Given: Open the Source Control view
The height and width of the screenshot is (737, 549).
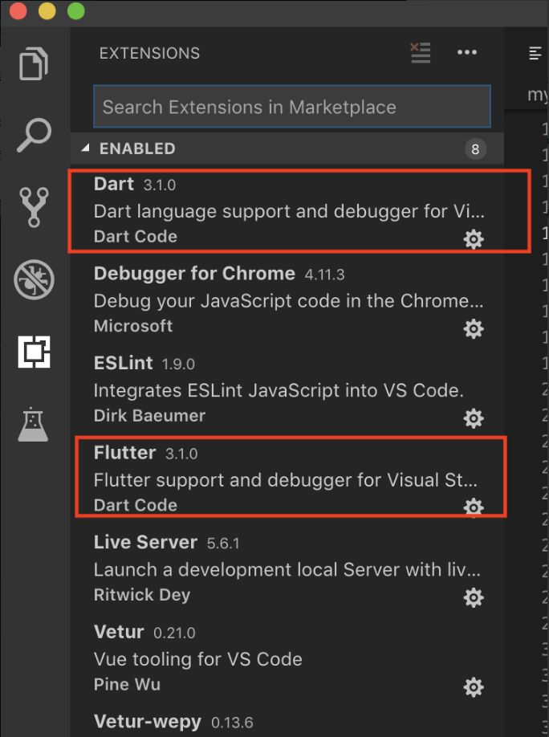Looking at the screenshot, I should 34,207.
